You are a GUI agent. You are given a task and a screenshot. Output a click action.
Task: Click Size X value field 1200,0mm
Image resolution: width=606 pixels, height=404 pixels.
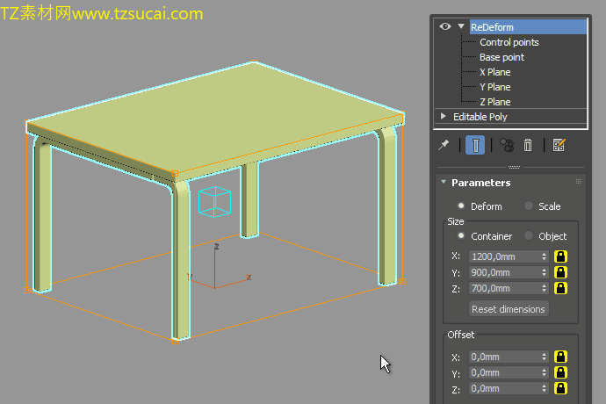pos(504,256)
